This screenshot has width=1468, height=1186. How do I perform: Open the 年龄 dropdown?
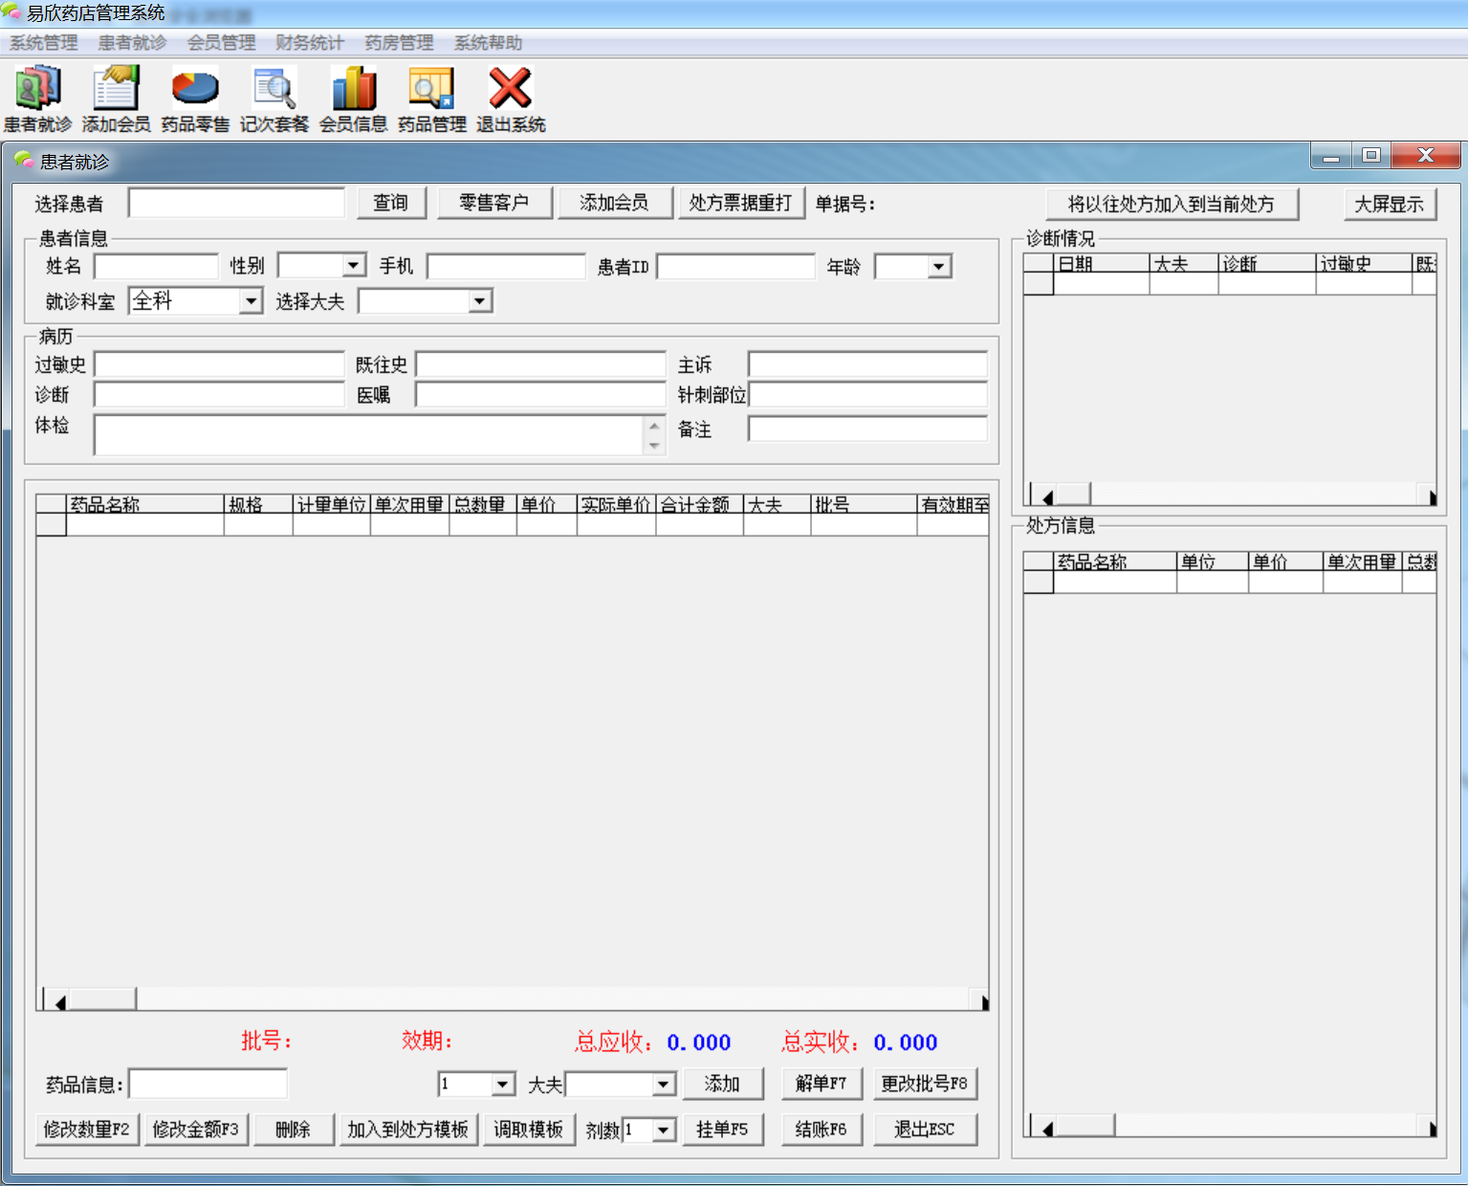(939, 267)
